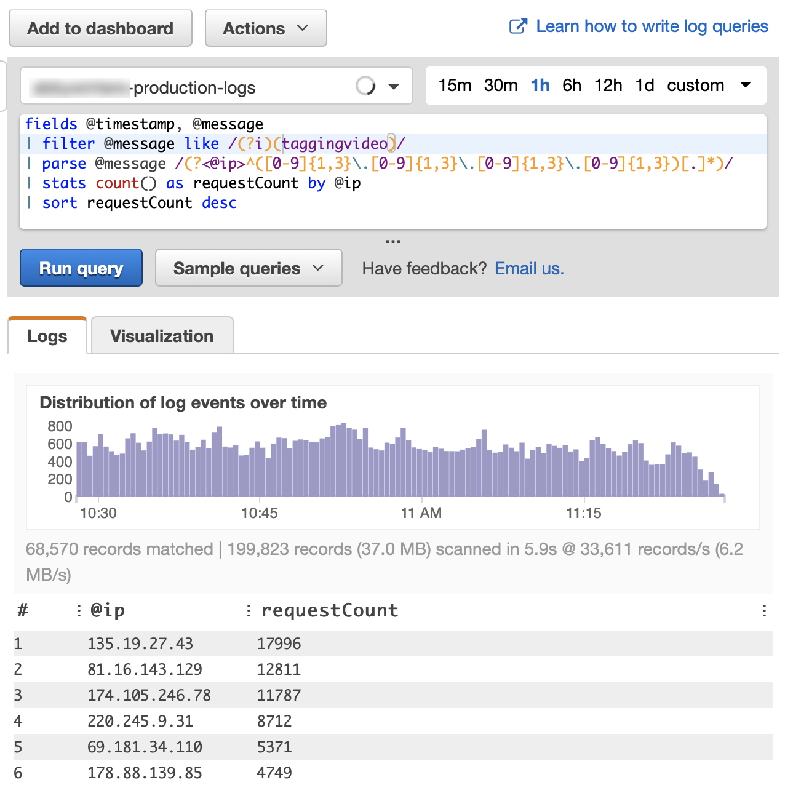785x785 pixels.
Task: Click the Add to dashboard button
Action: (x=100, y=28)
